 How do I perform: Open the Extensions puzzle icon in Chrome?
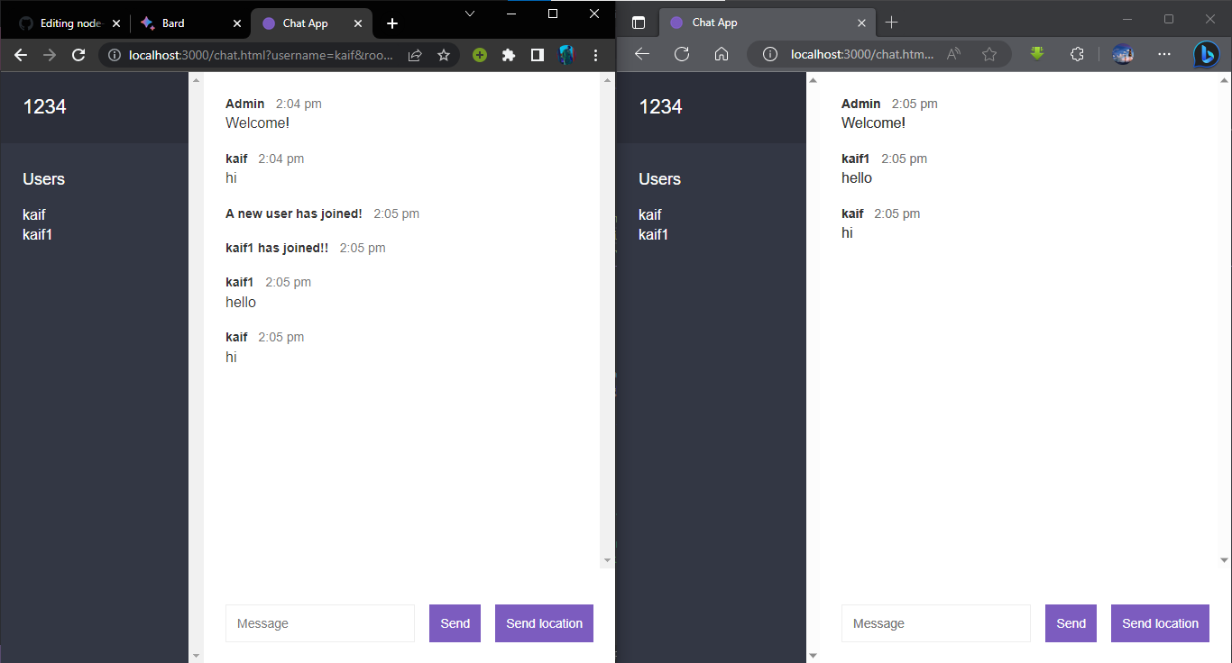[x=509, y=54]
